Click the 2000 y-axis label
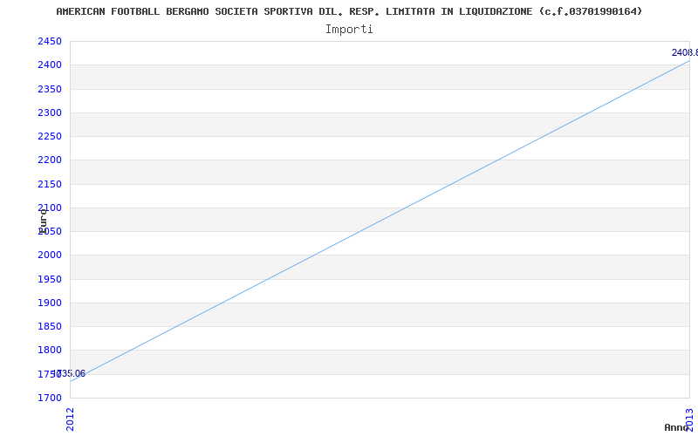 click(x=50, y=255)
